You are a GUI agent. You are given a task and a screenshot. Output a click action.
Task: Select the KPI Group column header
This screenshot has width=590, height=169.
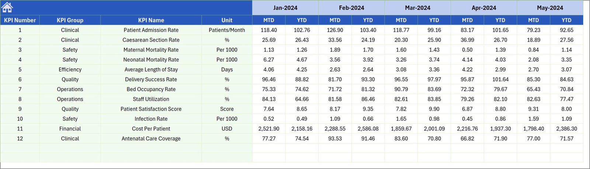70,20
